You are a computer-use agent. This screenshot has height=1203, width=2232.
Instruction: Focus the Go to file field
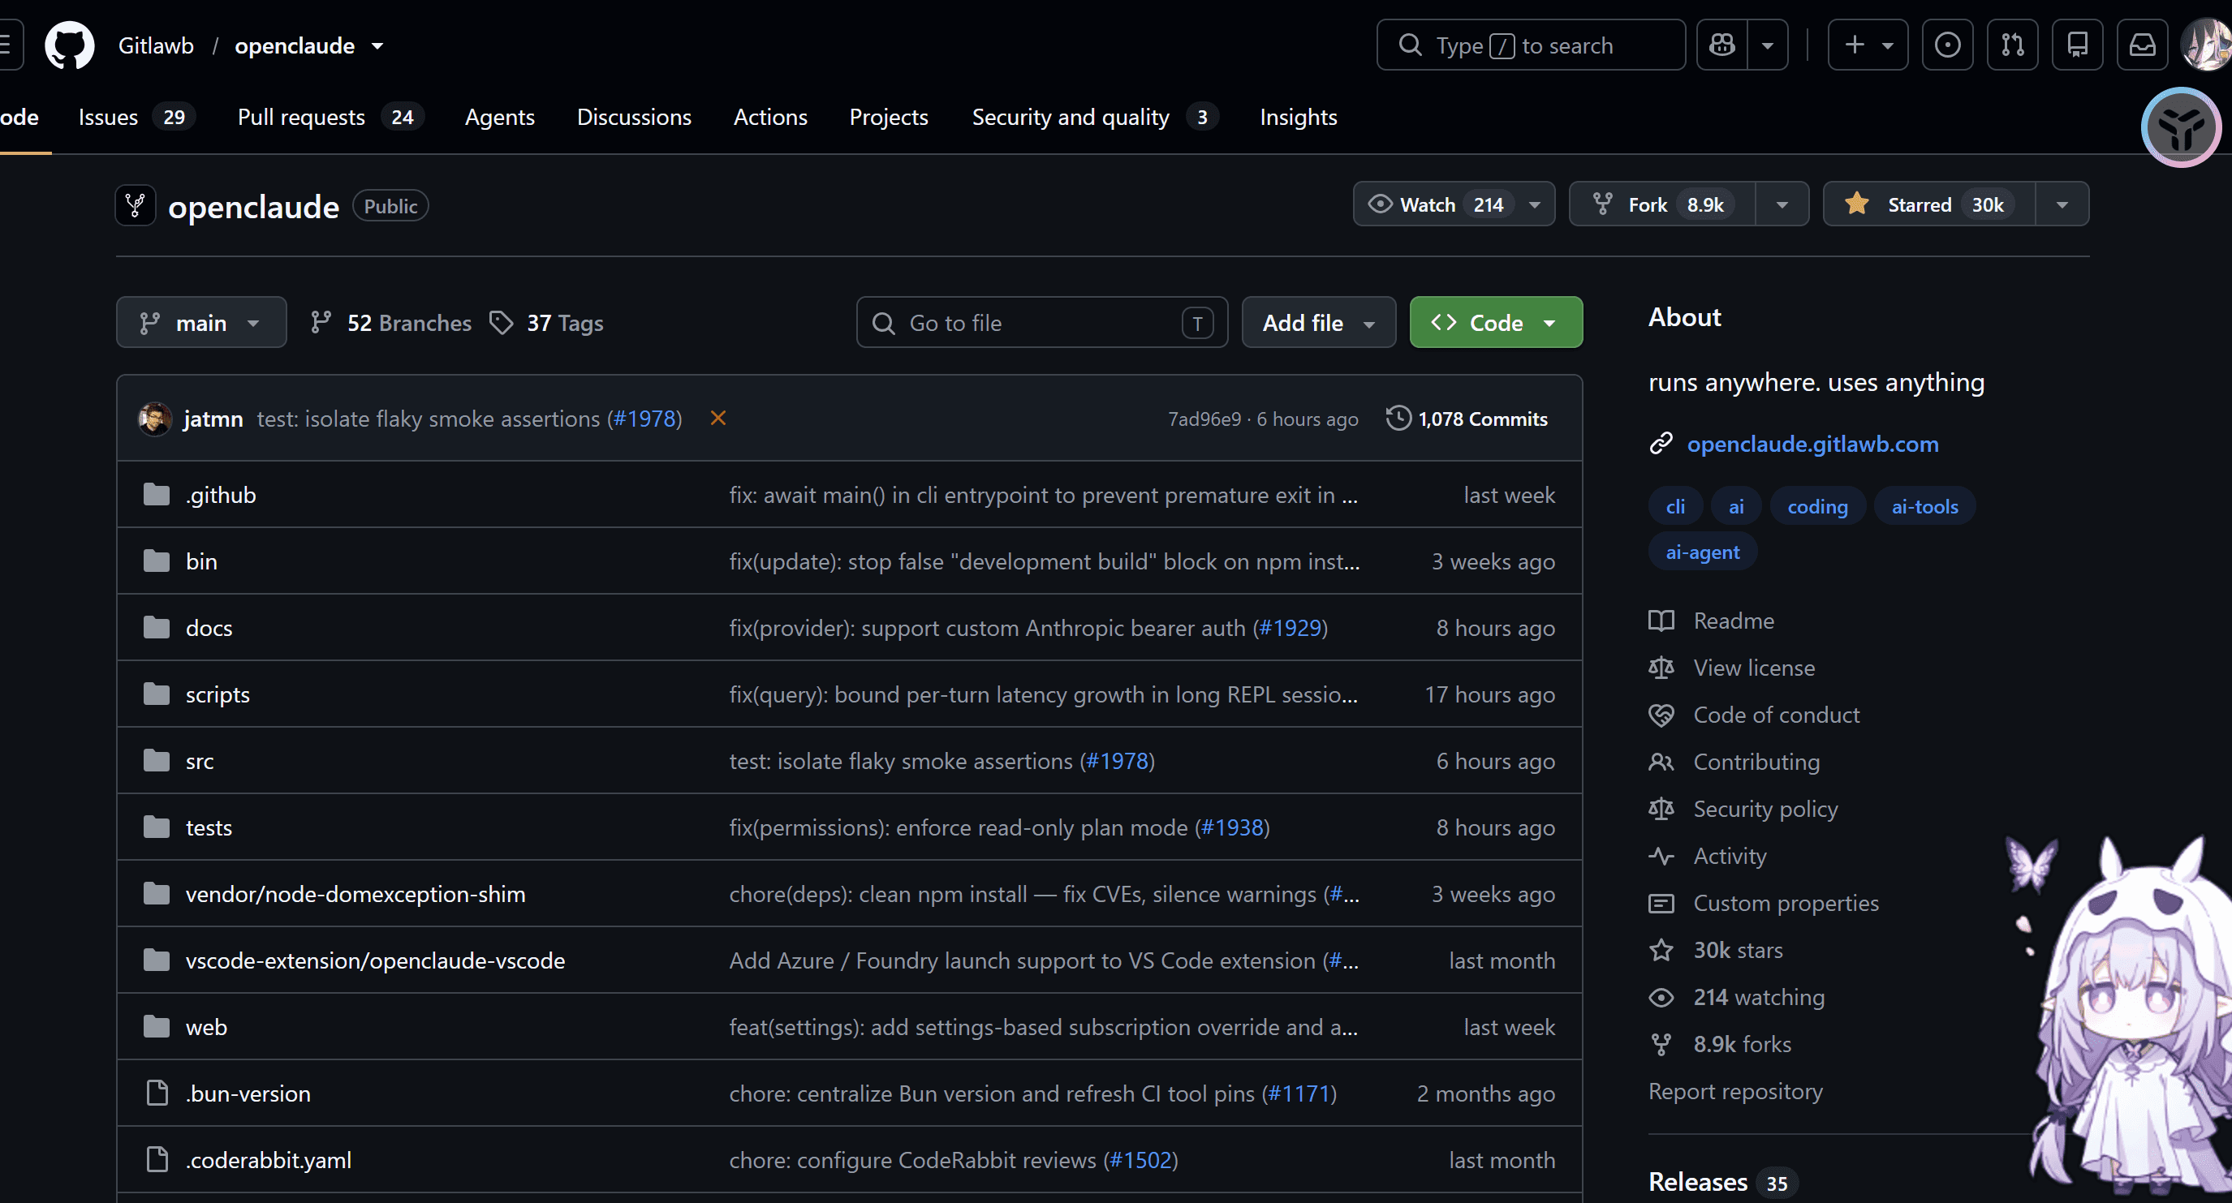pyautogui.click(x=1041, y=323)
